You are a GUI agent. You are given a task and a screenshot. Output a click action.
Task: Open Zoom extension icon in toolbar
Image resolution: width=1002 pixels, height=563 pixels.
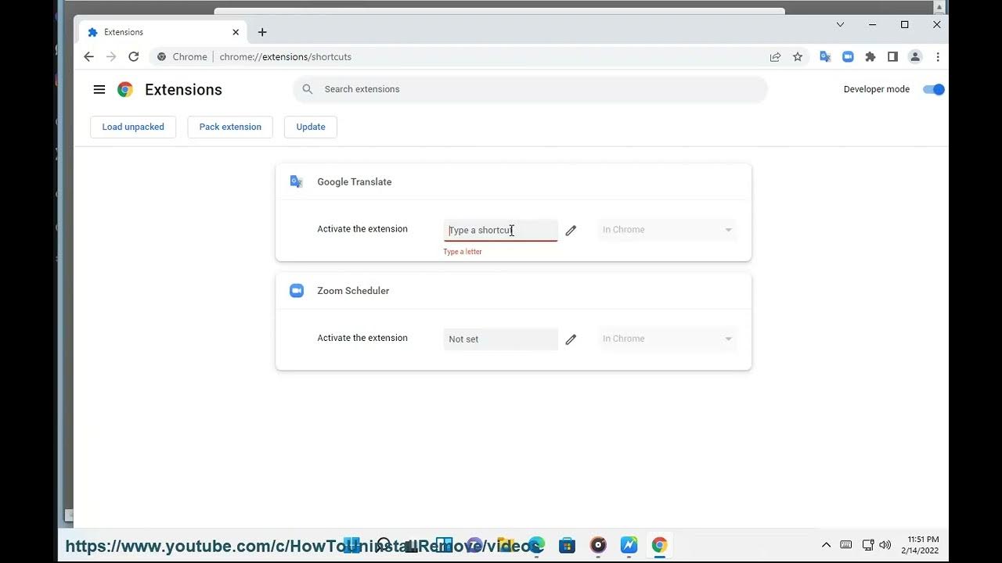848,56
